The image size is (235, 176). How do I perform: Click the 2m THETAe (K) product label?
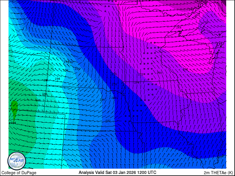[219, 173]
